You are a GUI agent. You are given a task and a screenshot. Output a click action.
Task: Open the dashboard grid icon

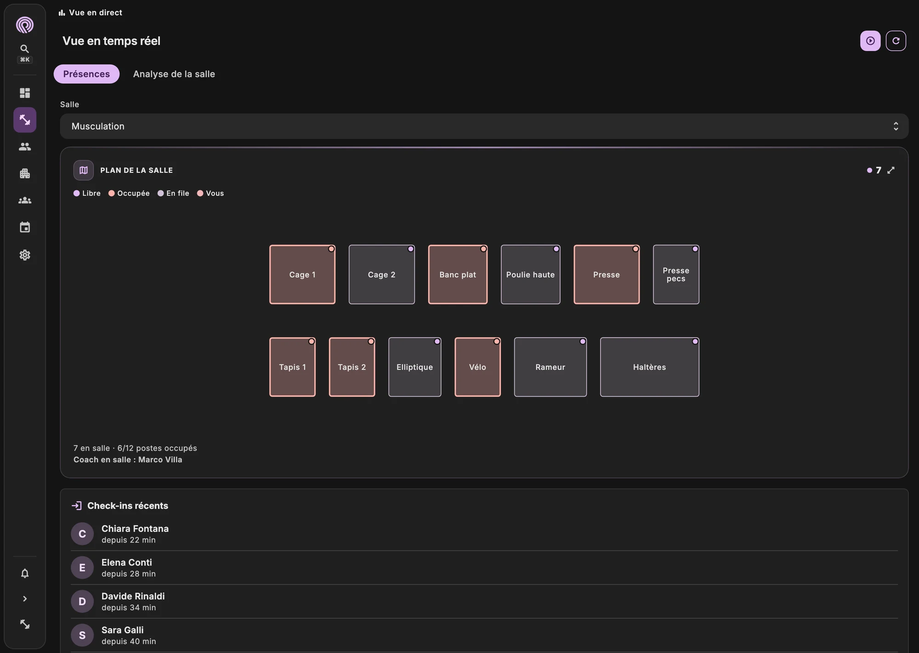point(25,93)
